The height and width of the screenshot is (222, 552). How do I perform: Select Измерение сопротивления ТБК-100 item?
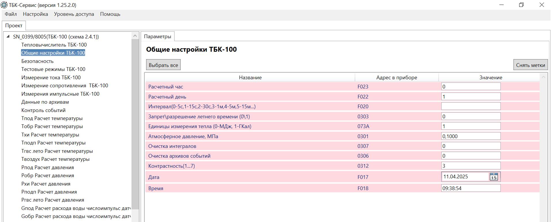(65, 86)
